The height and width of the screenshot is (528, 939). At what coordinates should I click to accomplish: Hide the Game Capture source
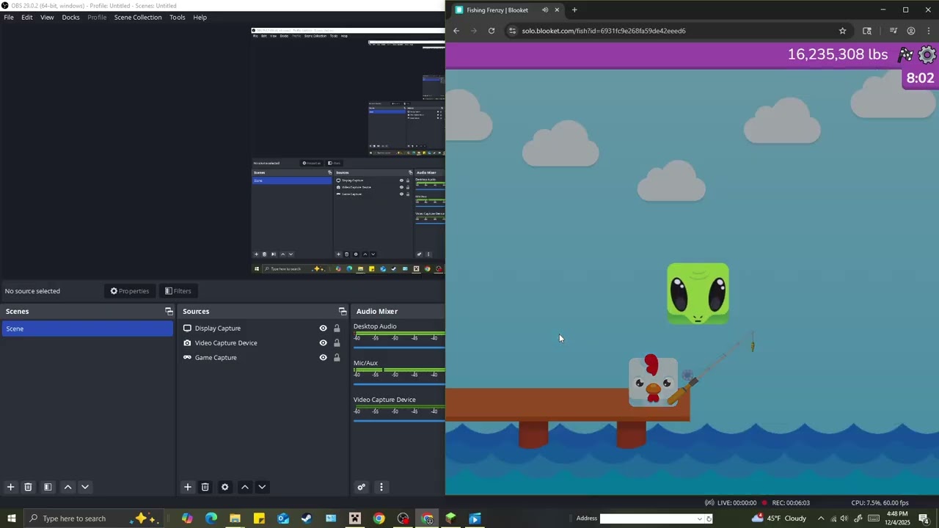click(x=323, y=358)
